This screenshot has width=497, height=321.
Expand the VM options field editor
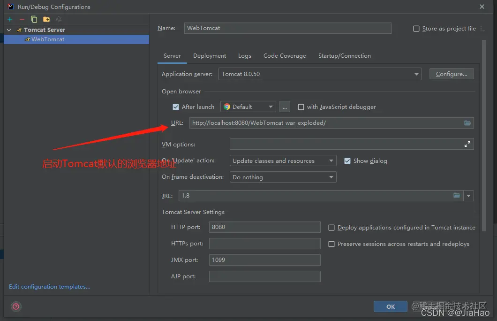(467, 145)
